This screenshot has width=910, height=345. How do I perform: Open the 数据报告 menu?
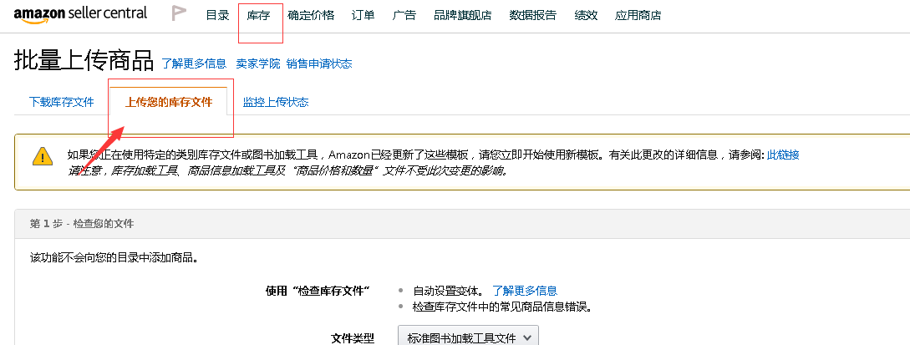click(532, 15)
